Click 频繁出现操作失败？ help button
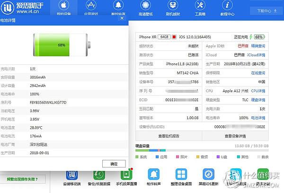The image size is (284, 193). 22,179
